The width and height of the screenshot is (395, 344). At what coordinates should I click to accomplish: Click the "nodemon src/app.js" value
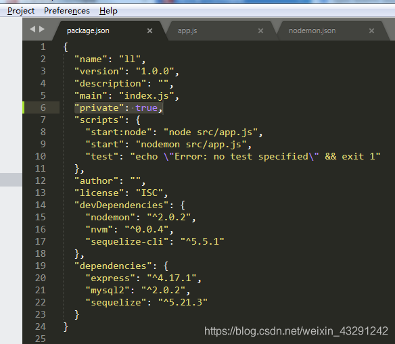191,144
